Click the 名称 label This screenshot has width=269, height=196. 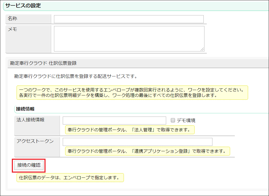tap(12, 18)
